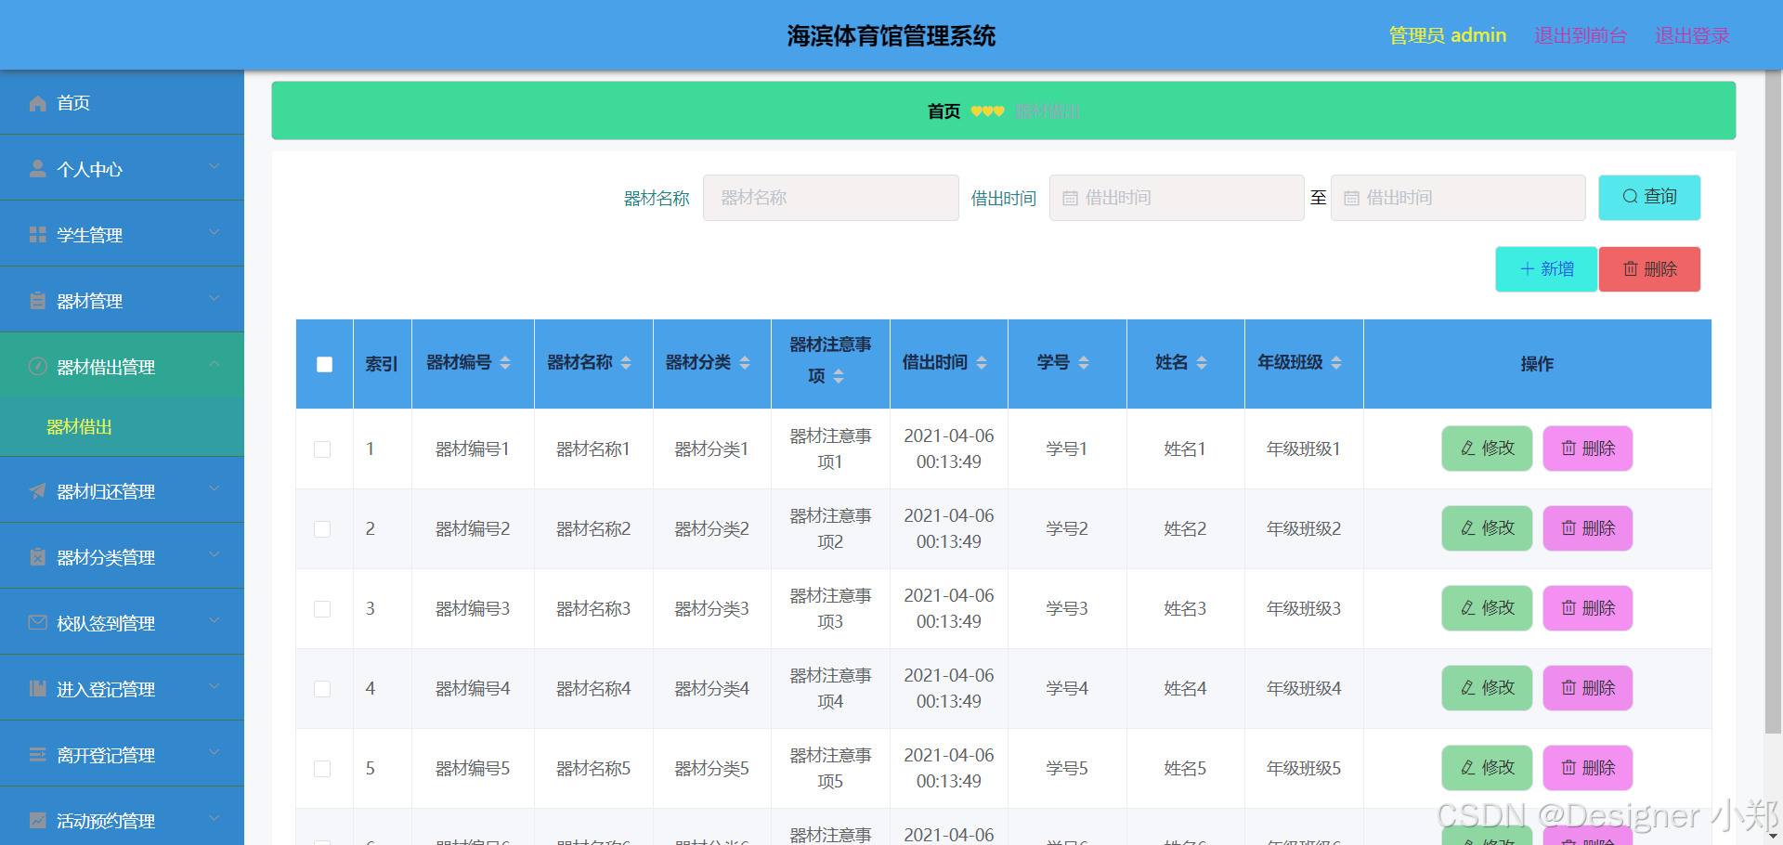Screen dimensions: 1783x845
Task: Click the red 删除 batch delete button
Action: click(x=1649, y=269)
